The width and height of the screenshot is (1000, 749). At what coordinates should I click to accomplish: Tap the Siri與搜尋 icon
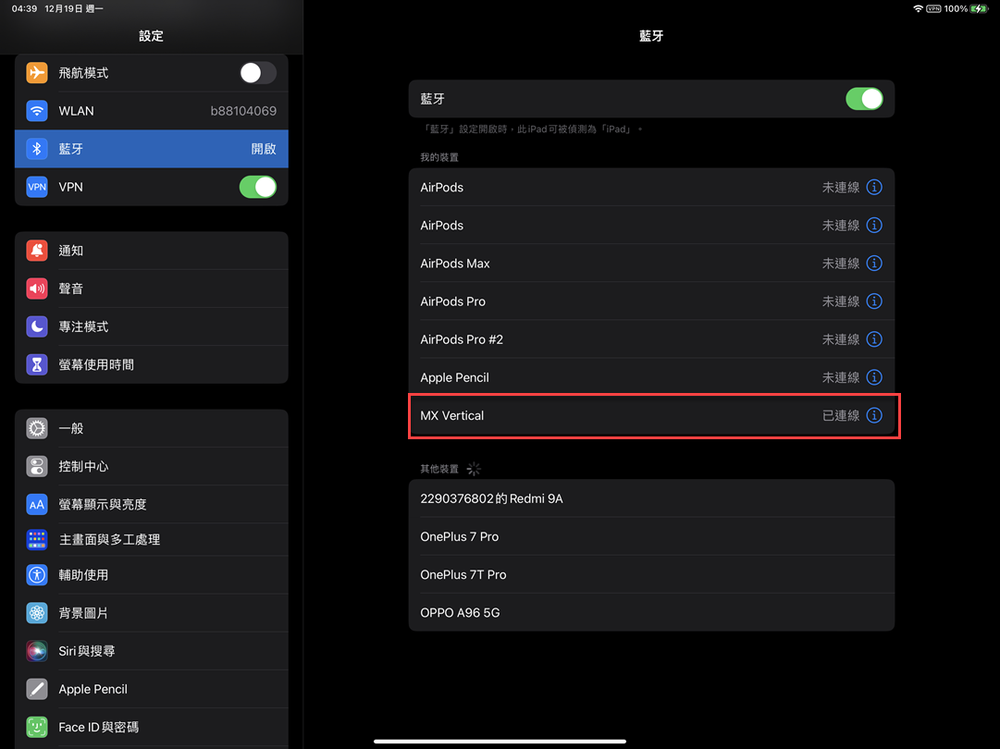[x=37, y=651]
